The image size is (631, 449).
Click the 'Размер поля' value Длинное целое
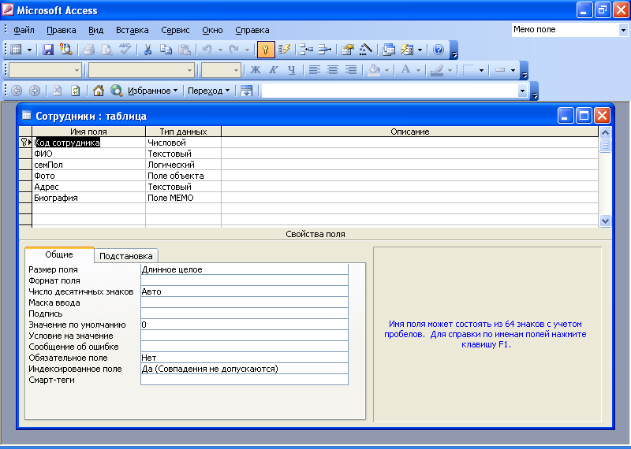click(245, 269)
